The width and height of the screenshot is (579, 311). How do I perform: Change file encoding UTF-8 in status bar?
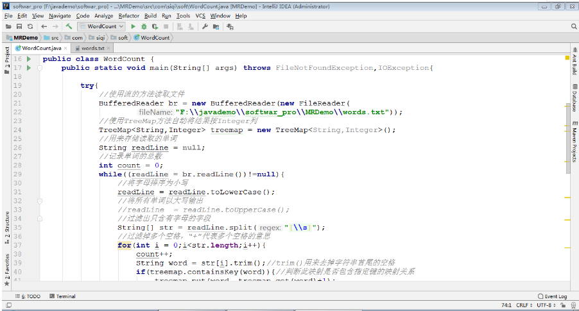pos(543,305)
